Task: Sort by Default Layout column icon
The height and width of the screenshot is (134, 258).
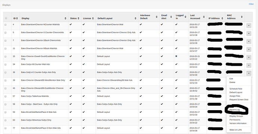Action: [135, 18]
